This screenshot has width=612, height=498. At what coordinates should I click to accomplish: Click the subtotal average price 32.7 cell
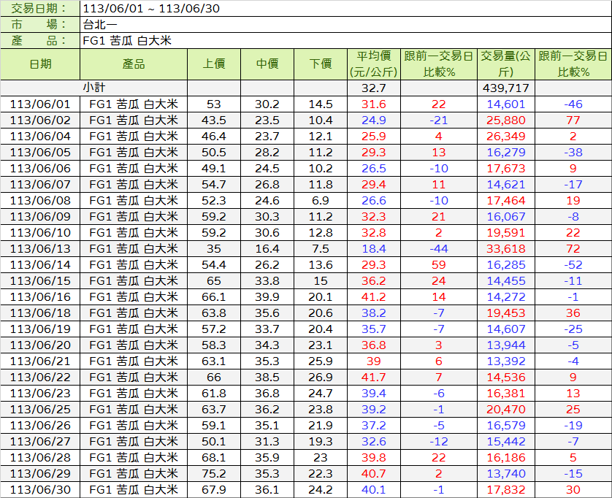pyautogui.click(x=374, y=88)
